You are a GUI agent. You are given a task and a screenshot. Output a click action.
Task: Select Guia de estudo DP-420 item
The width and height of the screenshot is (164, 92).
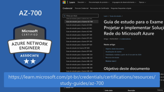79,45
